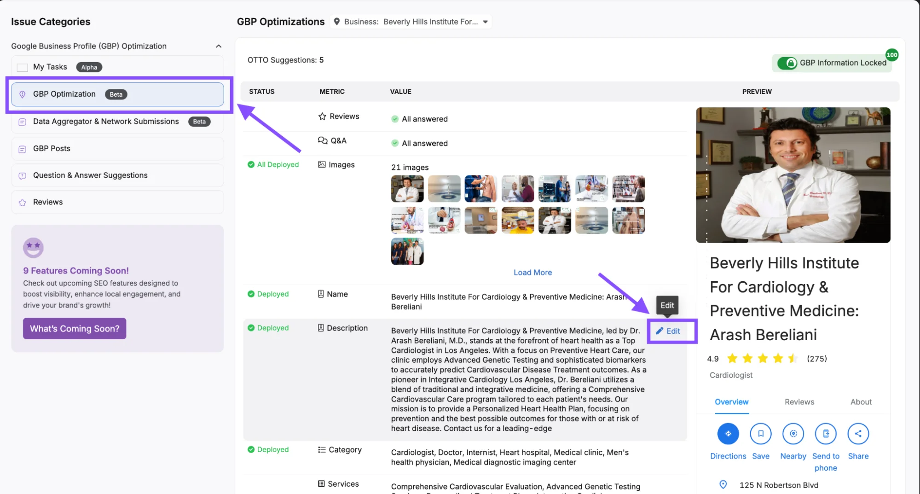Toggle GBP Information Locked switch
Screen dimensions: 920x494
tap(787, 63)
